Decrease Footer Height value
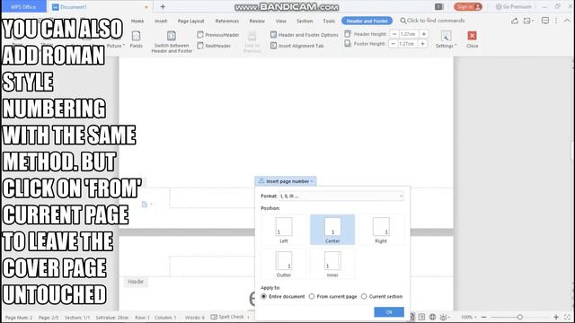The width and height of the screenshot is (575, 323). point(394,44)
